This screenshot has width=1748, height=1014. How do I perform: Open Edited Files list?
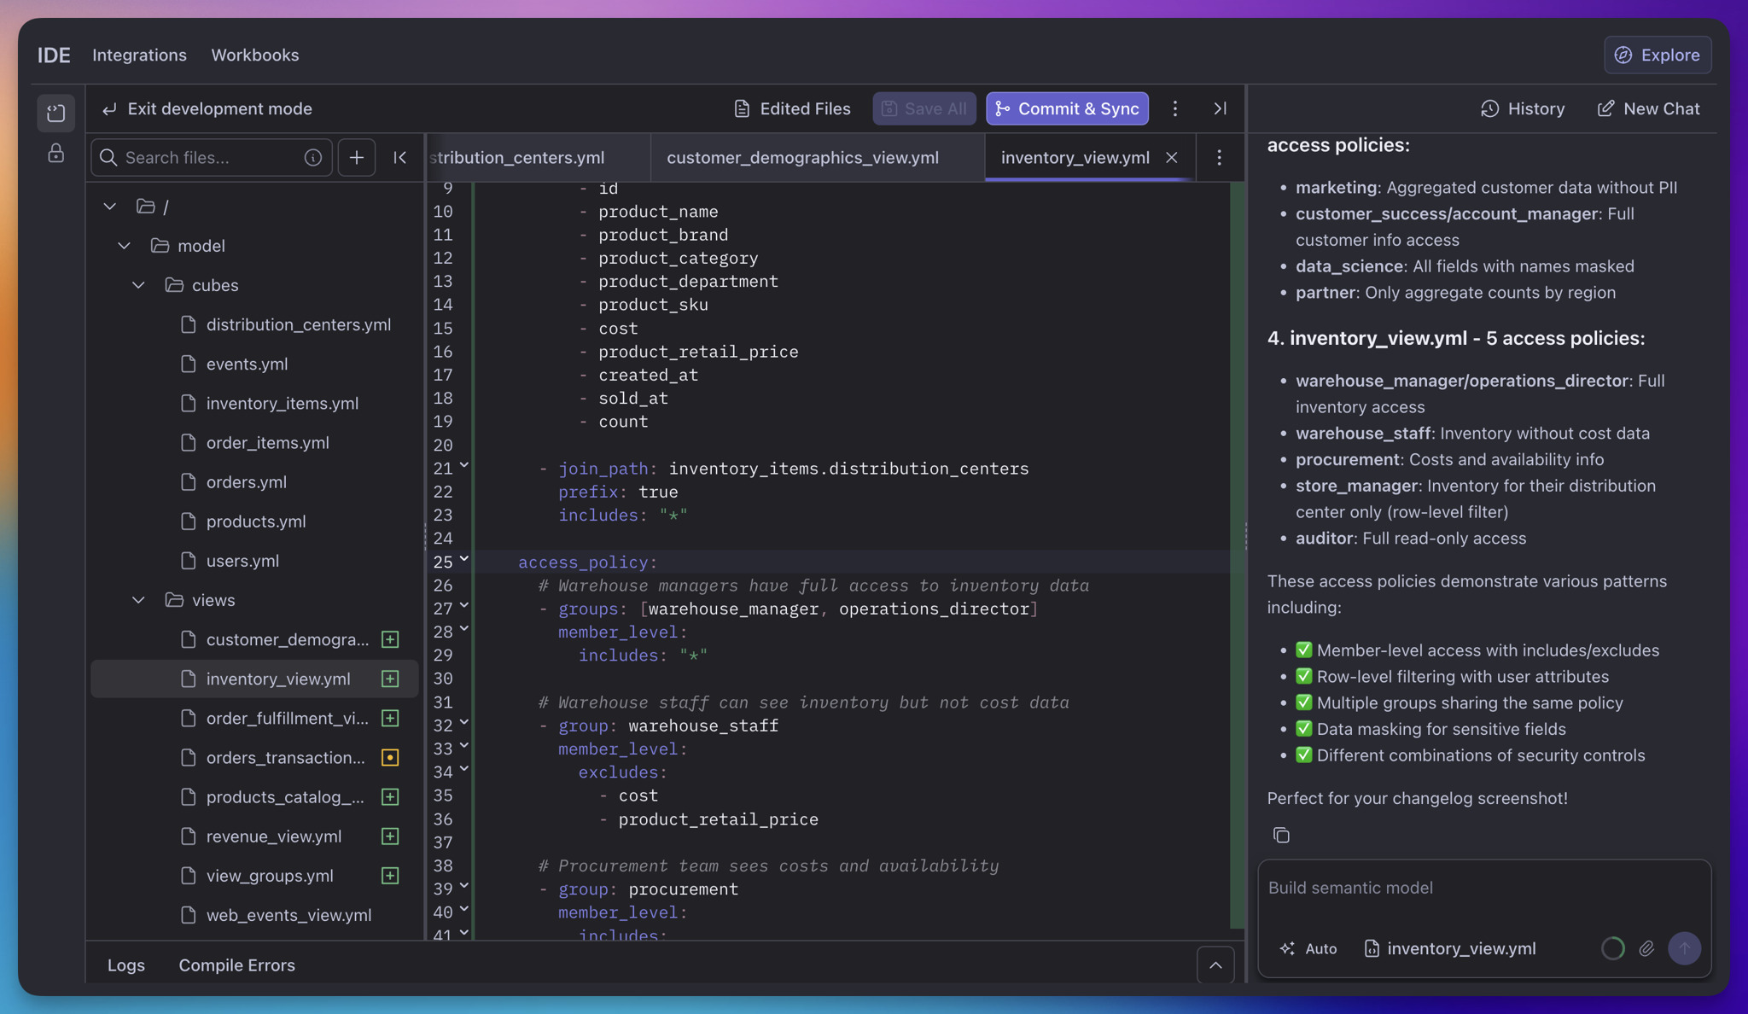(x=792, y=108)
